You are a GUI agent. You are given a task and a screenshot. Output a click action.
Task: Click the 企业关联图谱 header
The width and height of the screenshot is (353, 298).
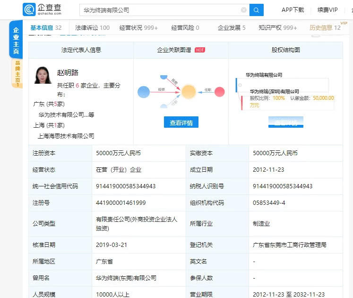click(174, 50)
